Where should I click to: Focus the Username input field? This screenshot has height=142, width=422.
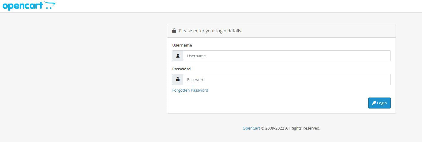click(286, 56)
